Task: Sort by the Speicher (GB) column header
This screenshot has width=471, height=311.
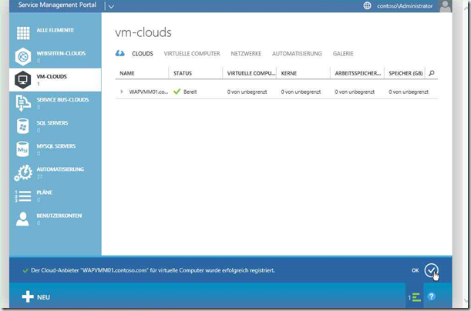Action: 405,73
